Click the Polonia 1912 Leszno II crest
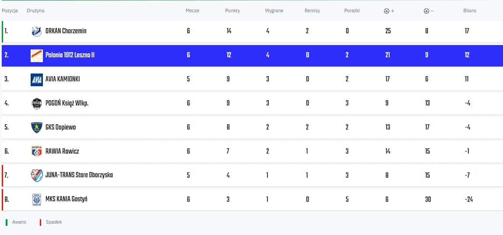The height and width of the screenshot is (235, 503). [37, 56]
